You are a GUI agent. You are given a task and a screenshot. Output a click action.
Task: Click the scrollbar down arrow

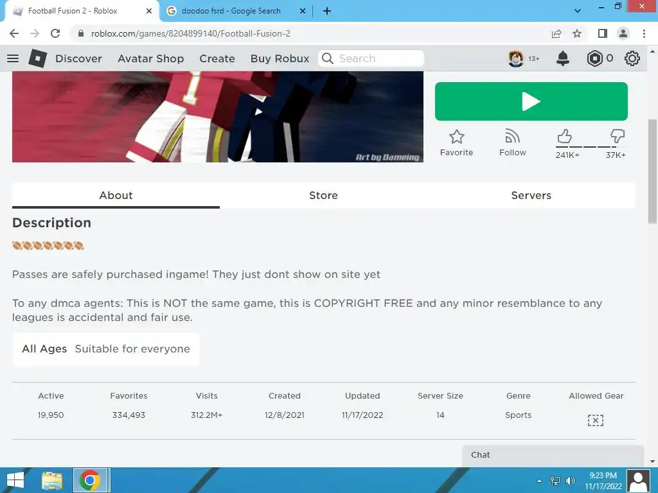point(652,462)
